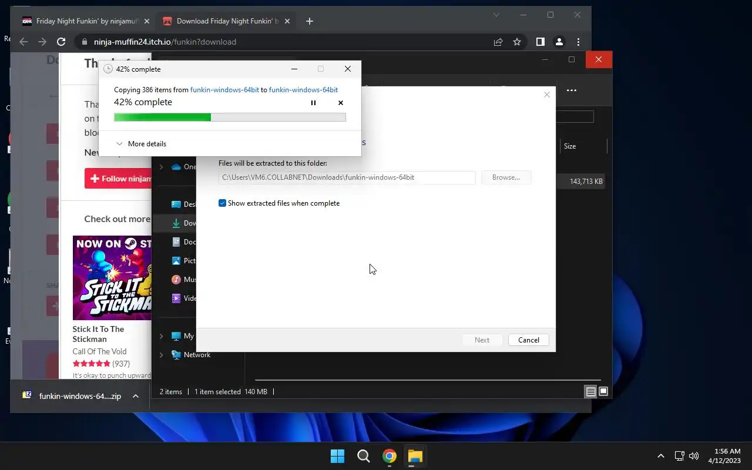Open taskbar Search
Image resolution: width=752 pixels, height=470 pixels.
[x=364, y=456]
